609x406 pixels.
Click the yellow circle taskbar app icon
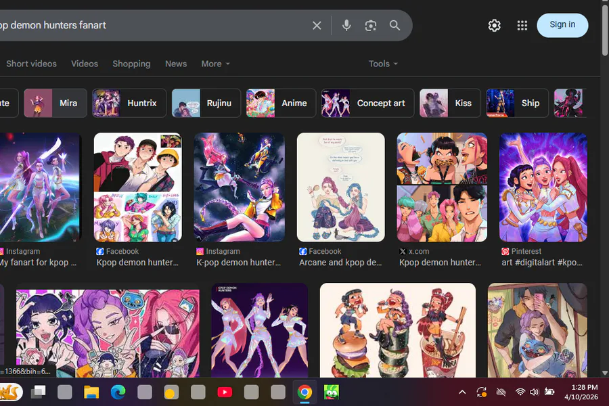click(x=171, y=392)
